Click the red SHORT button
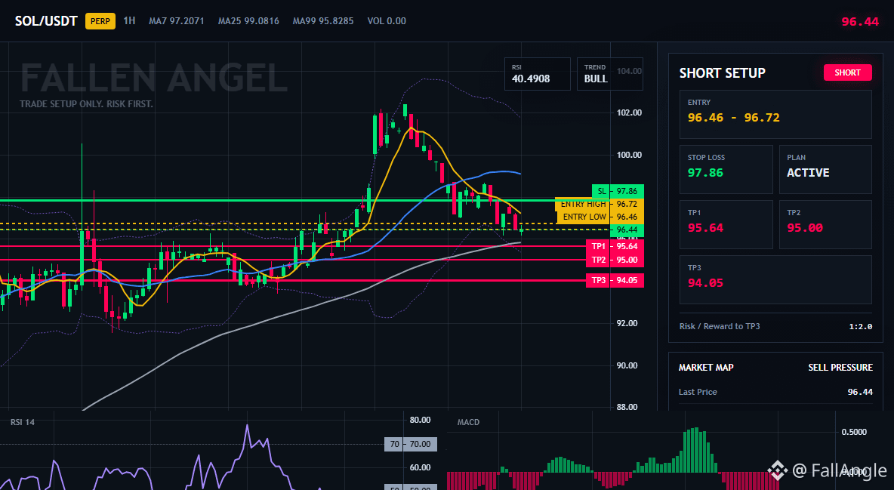 point(847,72)
